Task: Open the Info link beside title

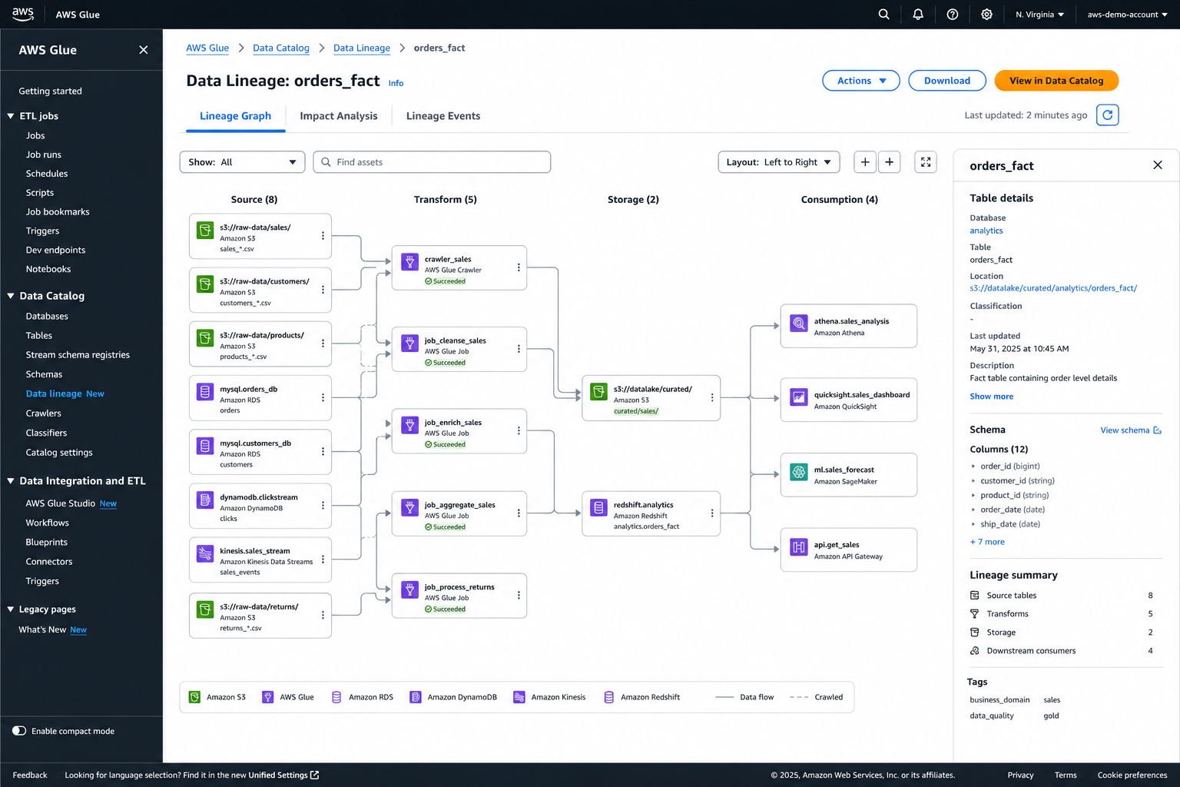Action: (396, 83)
